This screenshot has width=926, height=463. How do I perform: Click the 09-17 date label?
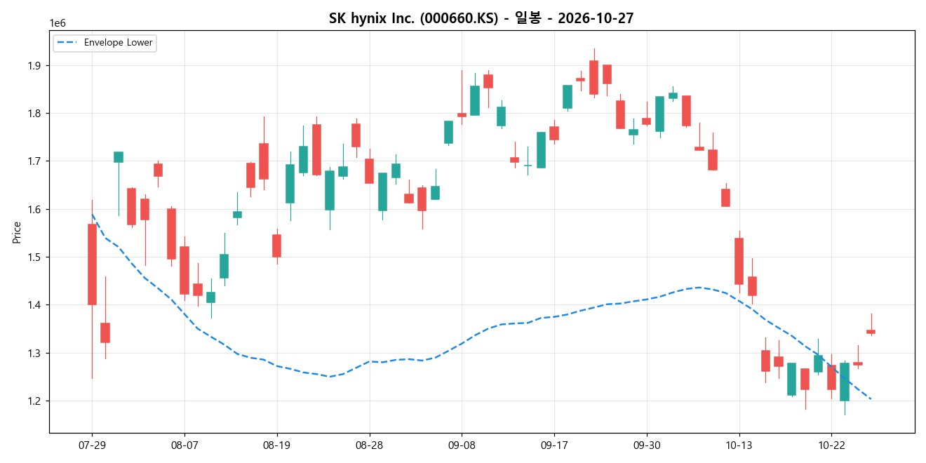coord(554,445)
